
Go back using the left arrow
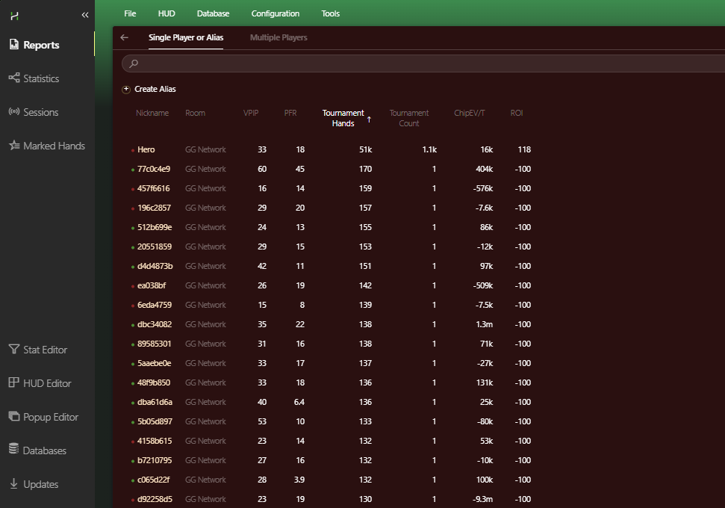[x=125, y=37]
